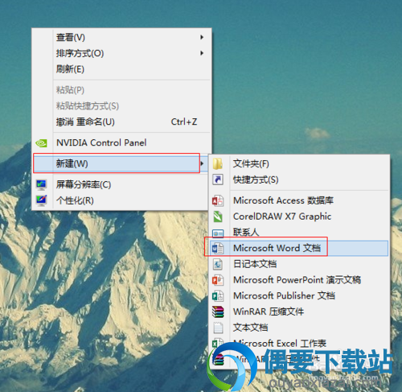Select Microsoft Access 数据库 text
The width and height of the screenshot is (402, 392).
283,200
